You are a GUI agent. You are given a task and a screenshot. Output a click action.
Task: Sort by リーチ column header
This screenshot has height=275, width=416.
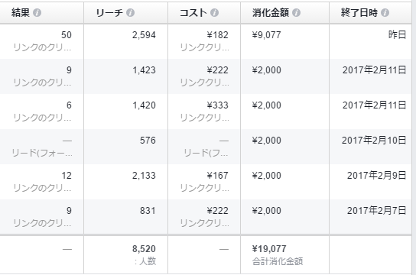tap(109, 13)
